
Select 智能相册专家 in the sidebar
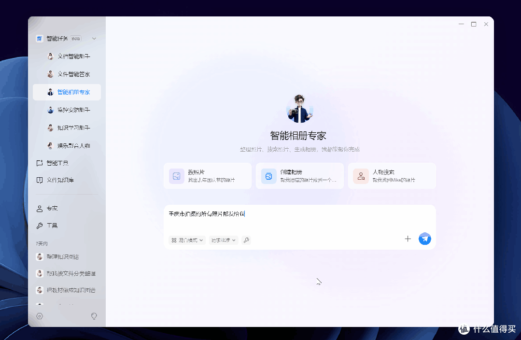[x=67, y=92]
